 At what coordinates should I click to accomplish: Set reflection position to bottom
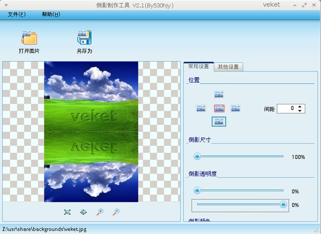[x=219, y=122]
